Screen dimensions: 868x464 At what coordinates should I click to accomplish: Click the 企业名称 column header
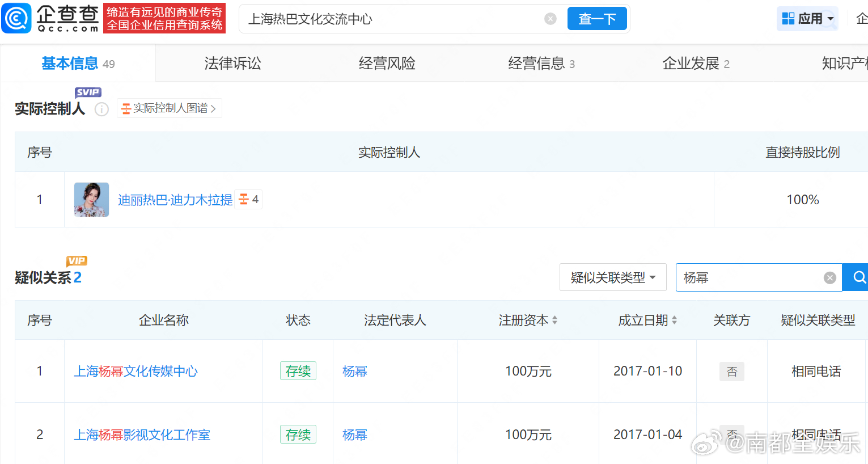tap(164, 320)
